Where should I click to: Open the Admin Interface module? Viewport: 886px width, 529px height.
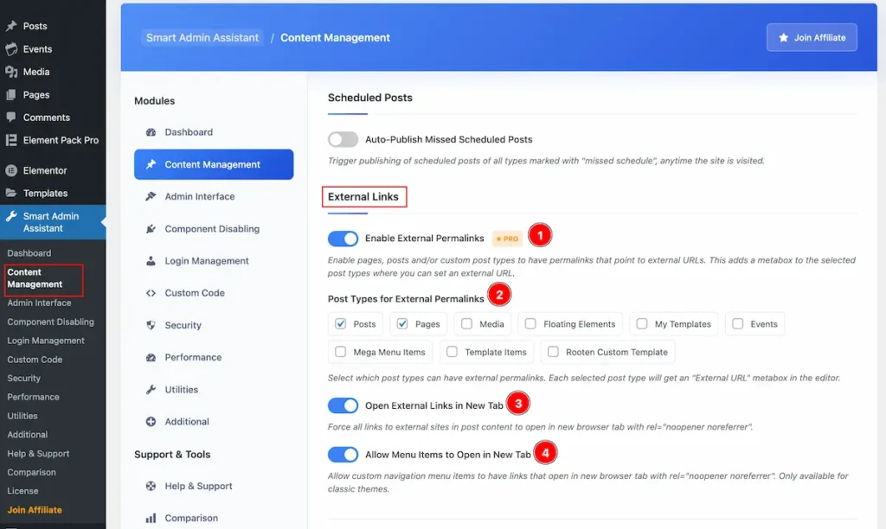click(214, 196)
